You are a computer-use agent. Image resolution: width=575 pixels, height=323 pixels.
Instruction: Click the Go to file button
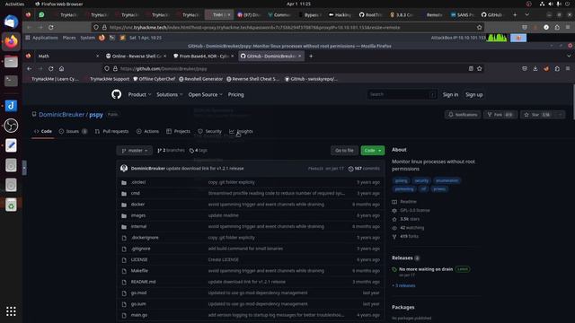(344, 151)
